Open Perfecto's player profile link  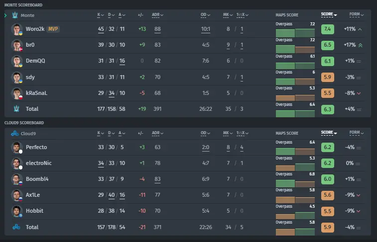36,147
